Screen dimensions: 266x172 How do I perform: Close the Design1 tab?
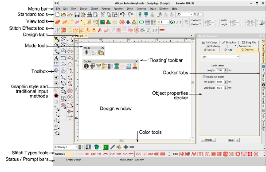[86, 35]
